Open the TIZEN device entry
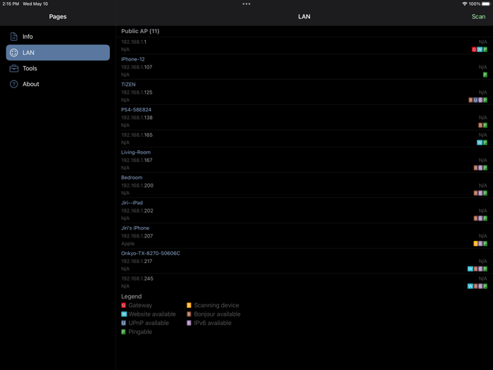 [304, 92]
